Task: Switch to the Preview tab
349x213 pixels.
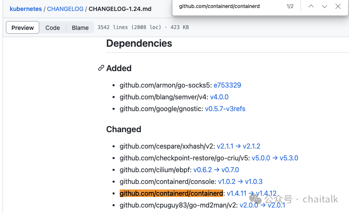Action: coord(23,28)
